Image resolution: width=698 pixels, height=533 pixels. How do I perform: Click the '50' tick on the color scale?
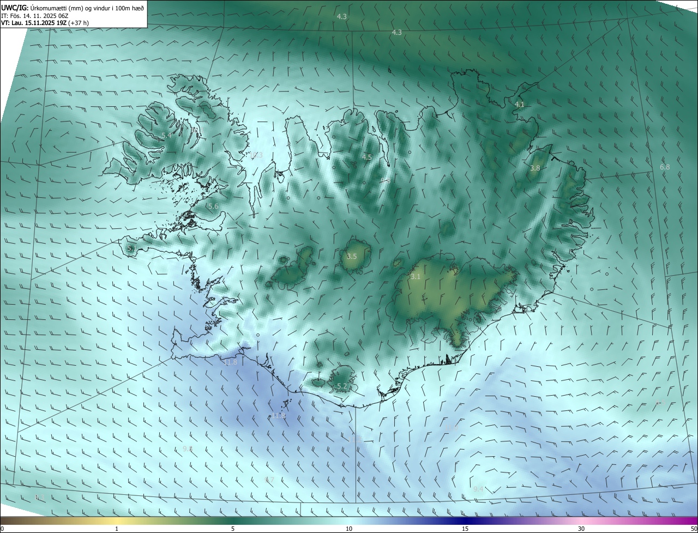(694, 529)
